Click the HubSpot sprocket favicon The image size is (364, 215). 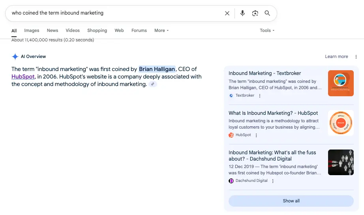(231, 135)
